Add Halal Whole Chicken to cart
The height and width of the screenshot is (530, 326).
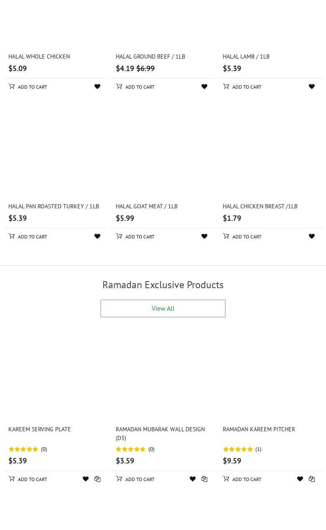pos(28,87)
